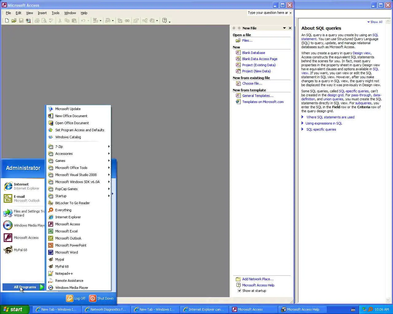The height and width of the screenshot is (314, 393).
Task: Click Microsoft Access Help link in pane
Action: pos(258,285)
